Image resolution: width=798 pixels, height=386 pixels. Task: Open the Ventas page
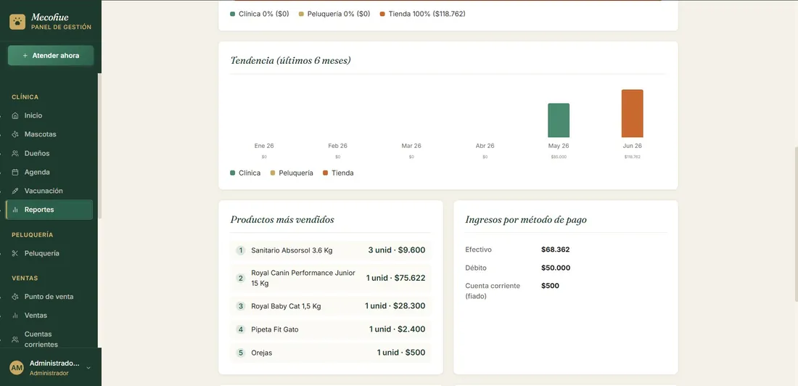pyautogui.click(x=49, y=315)
